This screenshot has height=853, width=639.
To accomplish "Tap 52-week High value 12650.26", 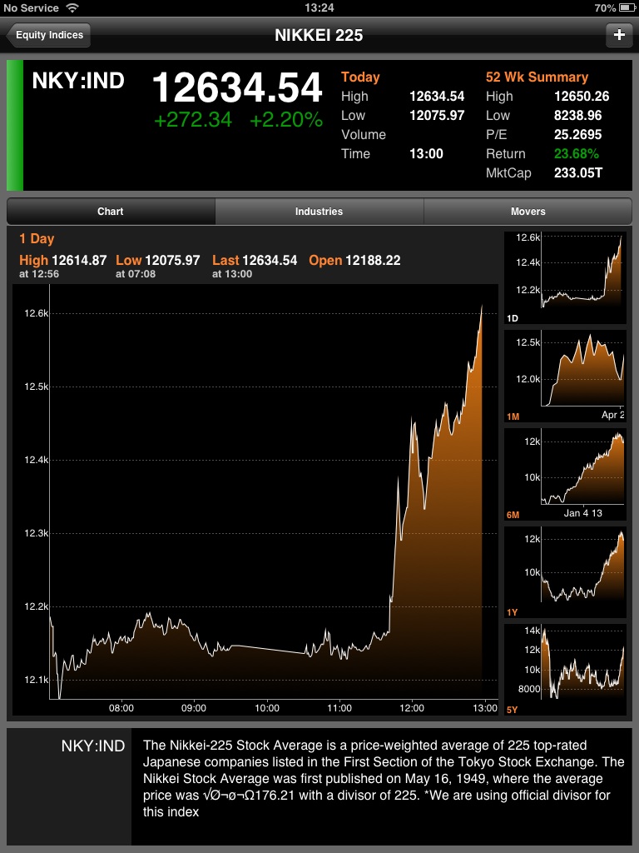I will 582,97.
